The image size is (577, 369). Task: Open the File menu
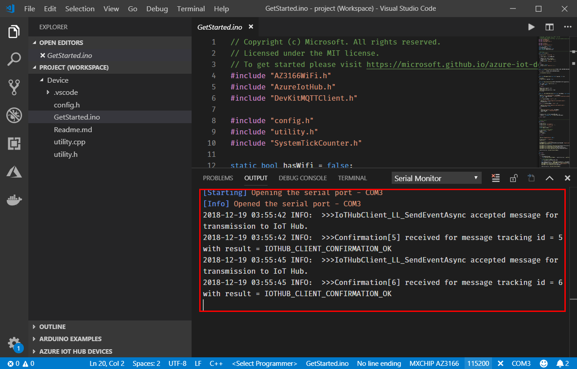pos(30,9)
